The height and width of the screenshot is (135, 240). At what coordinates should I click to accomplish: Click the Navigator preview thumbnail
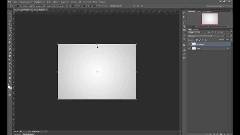coord(210,19)
